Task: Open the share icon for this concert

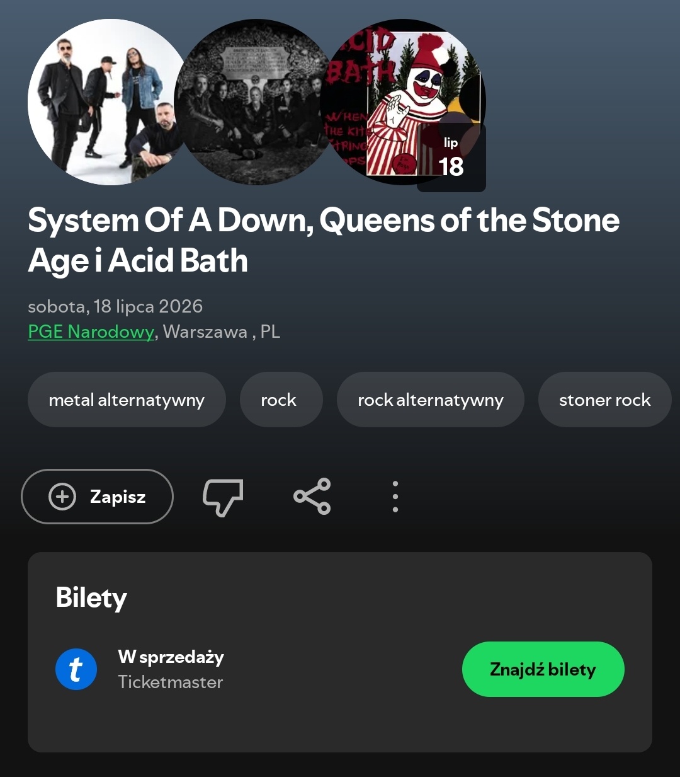Action: (312, 497)
